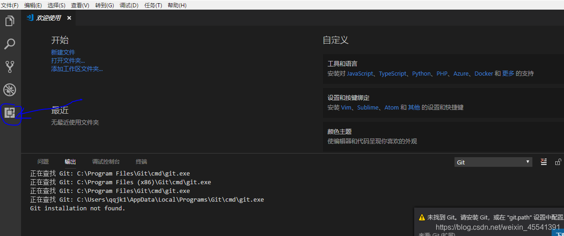Screen dimensions: 564x236
Task: Click the Atom keybinding link
Action: (x=392, y=107)
